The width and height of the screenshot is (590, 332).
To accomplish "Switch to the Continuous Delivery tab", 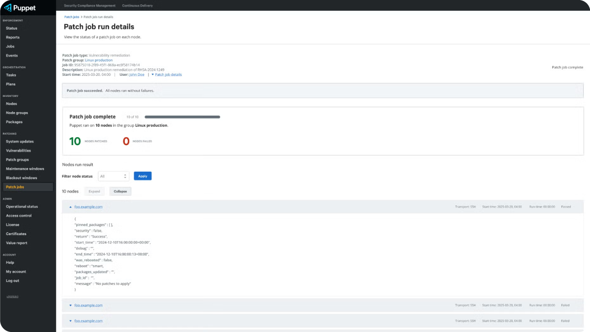I will (x=137, y=5).
